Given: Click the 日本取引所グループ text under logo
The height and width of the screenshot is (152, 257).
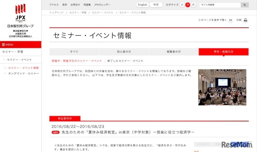Looking at the screenshot, I should point(21,26).
